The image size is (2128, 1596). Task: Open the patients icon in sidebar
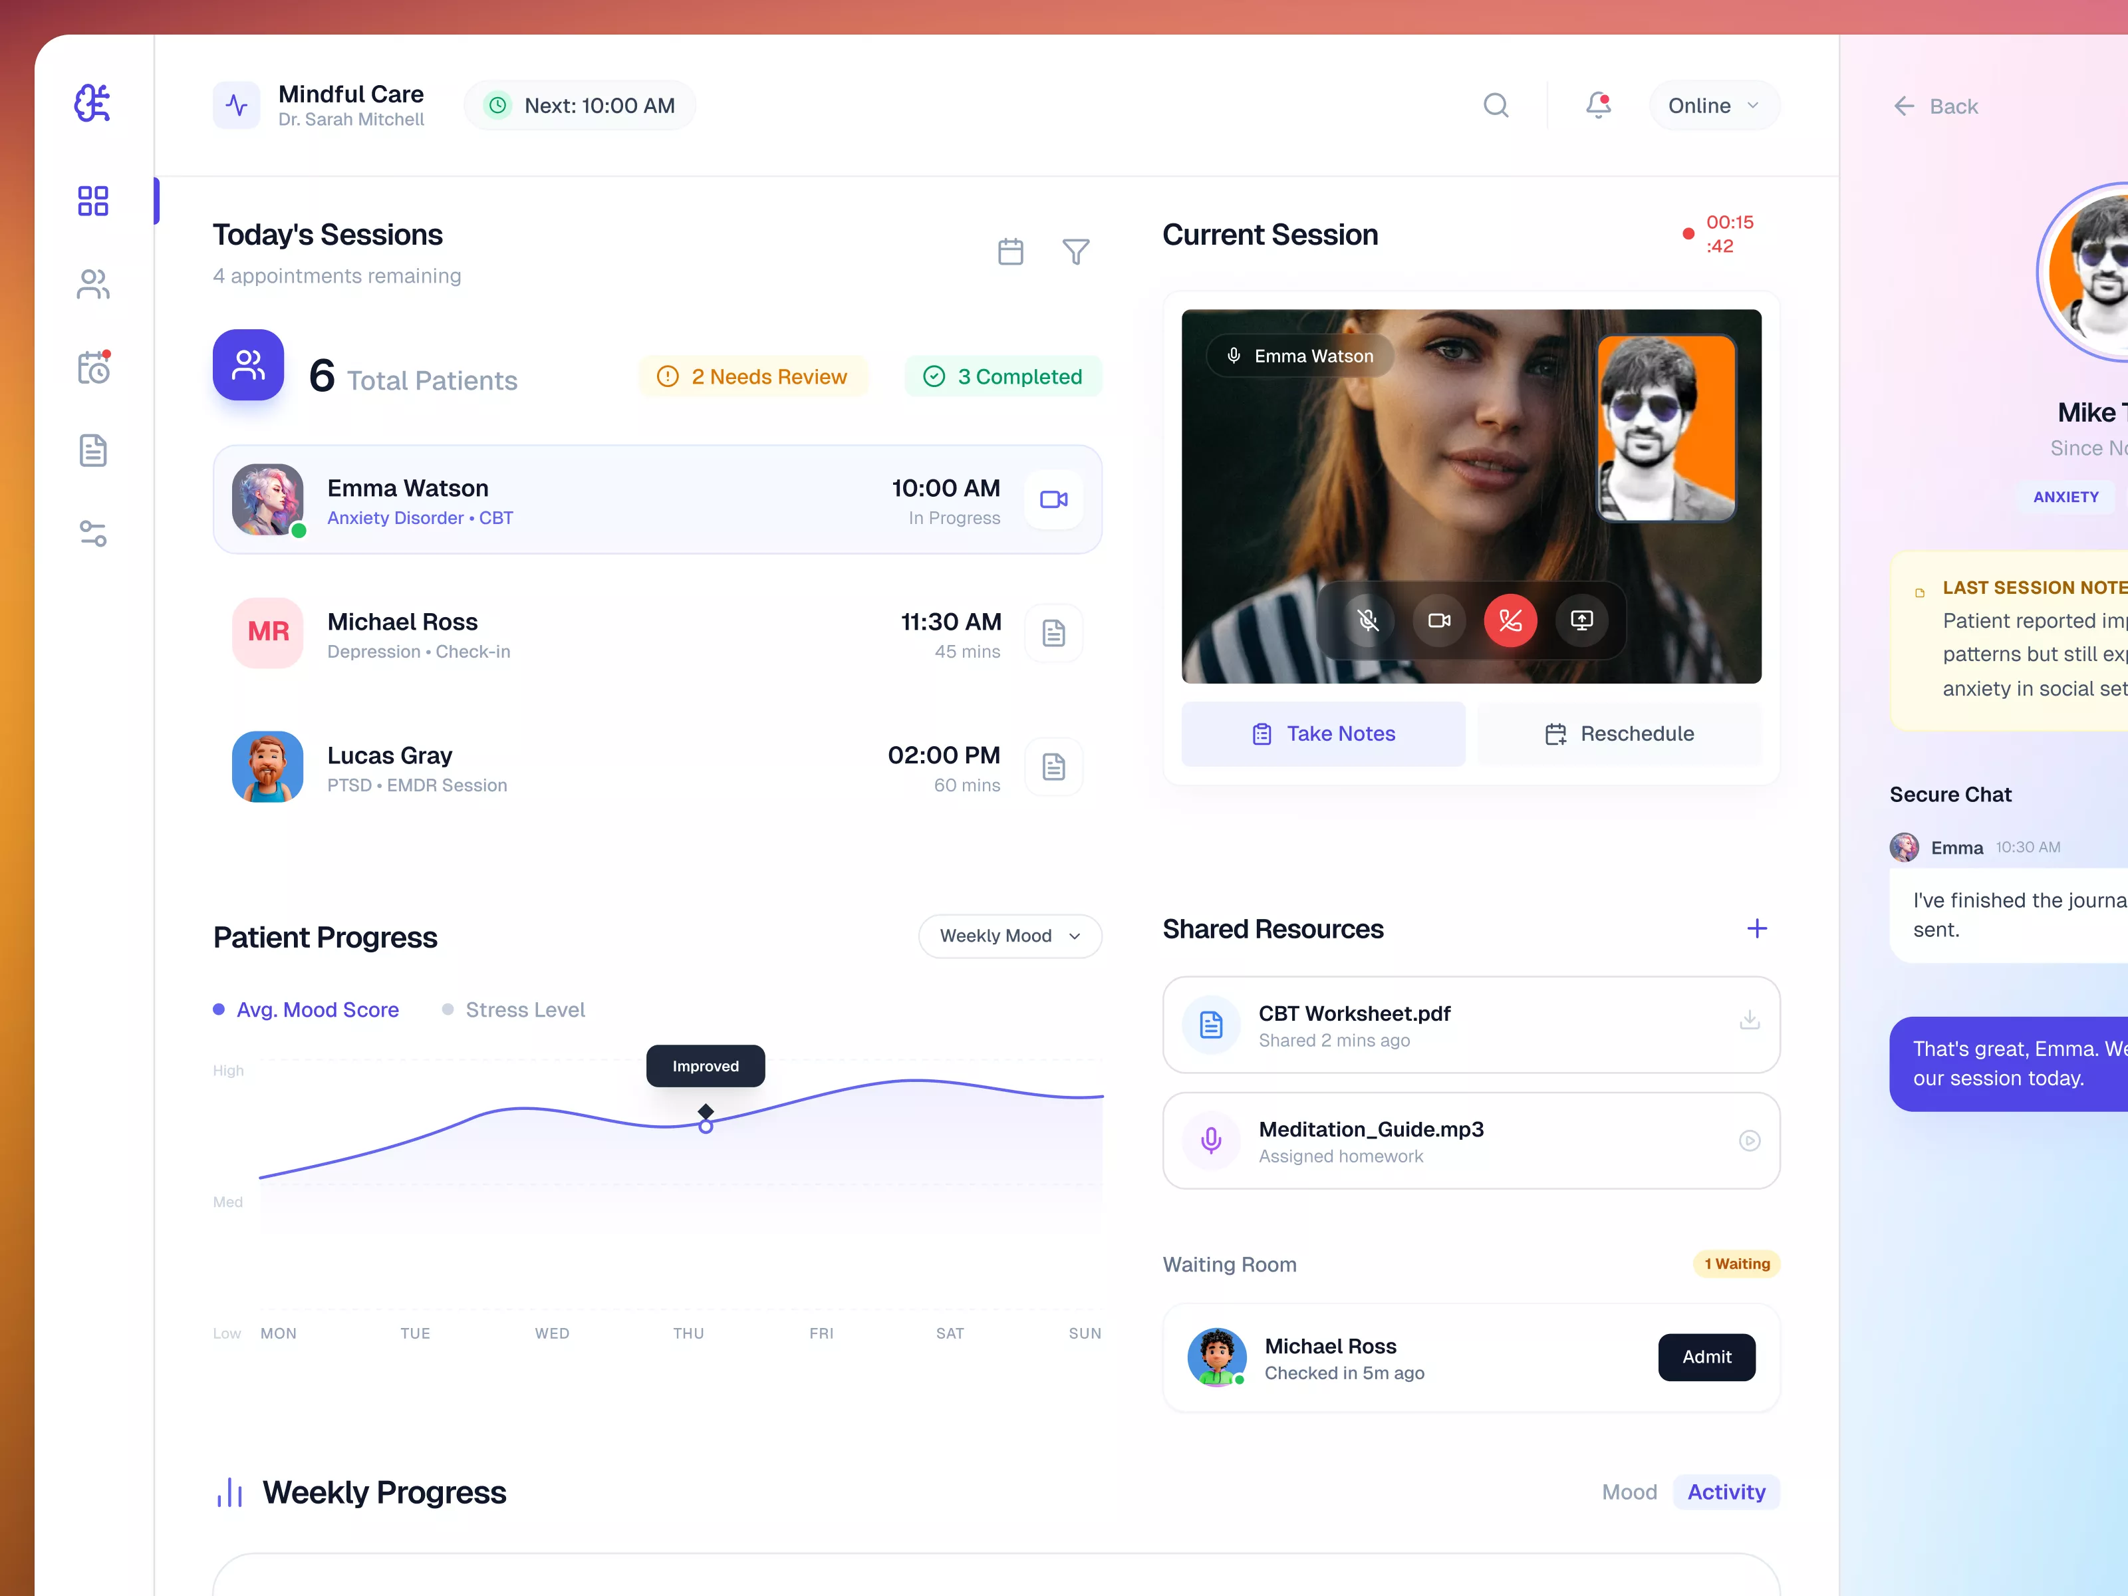(x=93, y=285)
